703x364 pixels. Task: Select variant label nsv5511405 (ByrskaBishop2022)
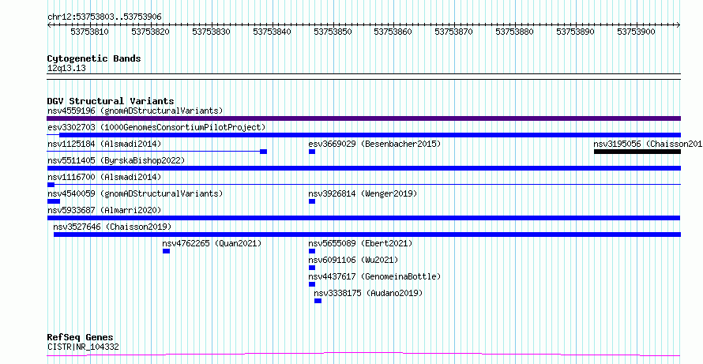point(116,160)
